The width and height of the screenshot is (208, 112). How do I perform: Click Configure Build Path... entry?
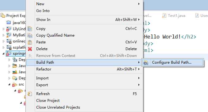pyautogui.click(x=173, y=62)
